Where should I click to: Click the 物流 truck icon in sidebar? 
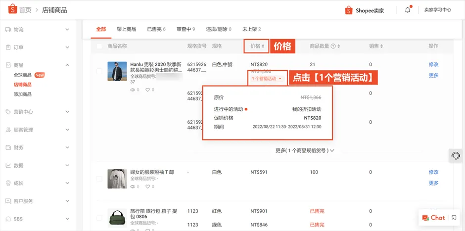point(8,29)
